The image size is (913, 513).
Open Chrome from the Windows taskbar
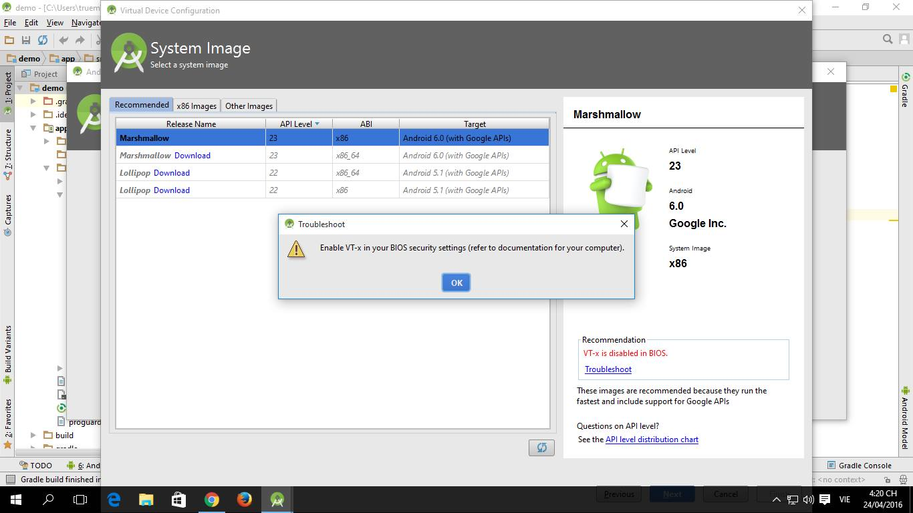[211, 500]
